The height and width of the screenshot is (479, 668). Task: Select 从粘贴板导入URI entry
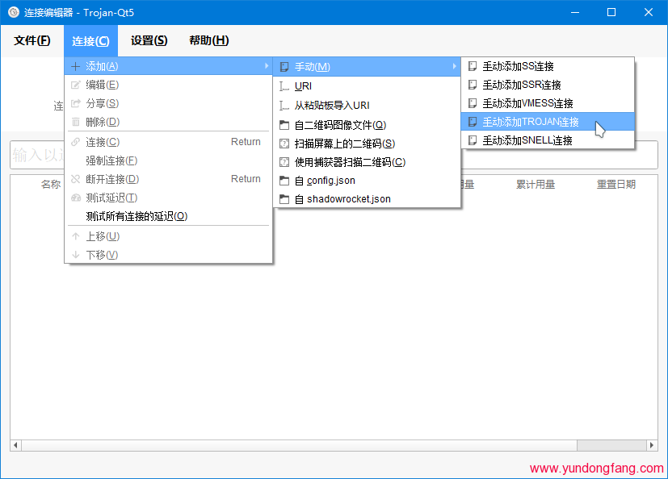[x=367, y=106]
